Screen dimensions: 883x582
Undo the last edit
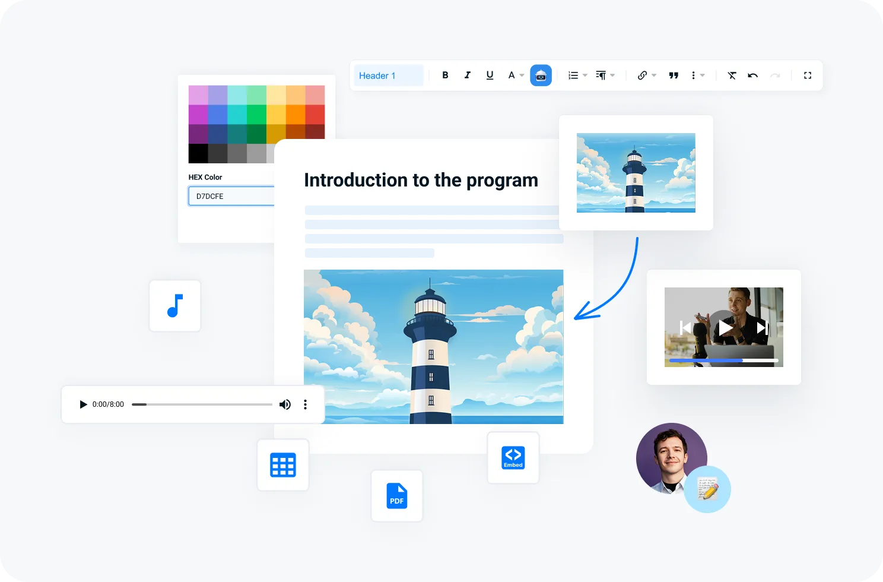pos(753,75)
